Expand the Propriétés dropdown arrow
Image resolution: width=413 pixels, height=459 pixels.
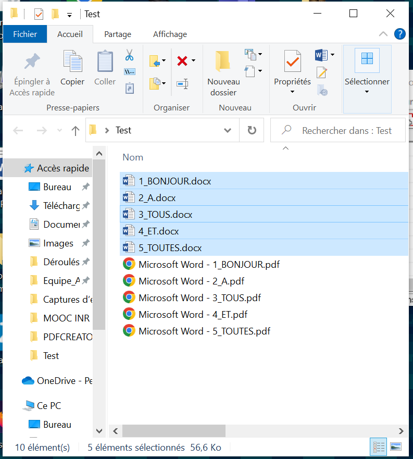[x=292, y=92]
